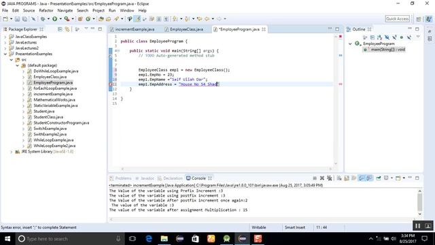The width and height of the screenshot is (435, 245).
Task: Click the Open Type toolbar icon
Action: [x=101, y=19]
